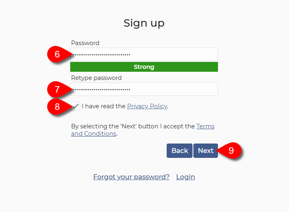Click the red number 6 callout marker

(x=57, y=54)
